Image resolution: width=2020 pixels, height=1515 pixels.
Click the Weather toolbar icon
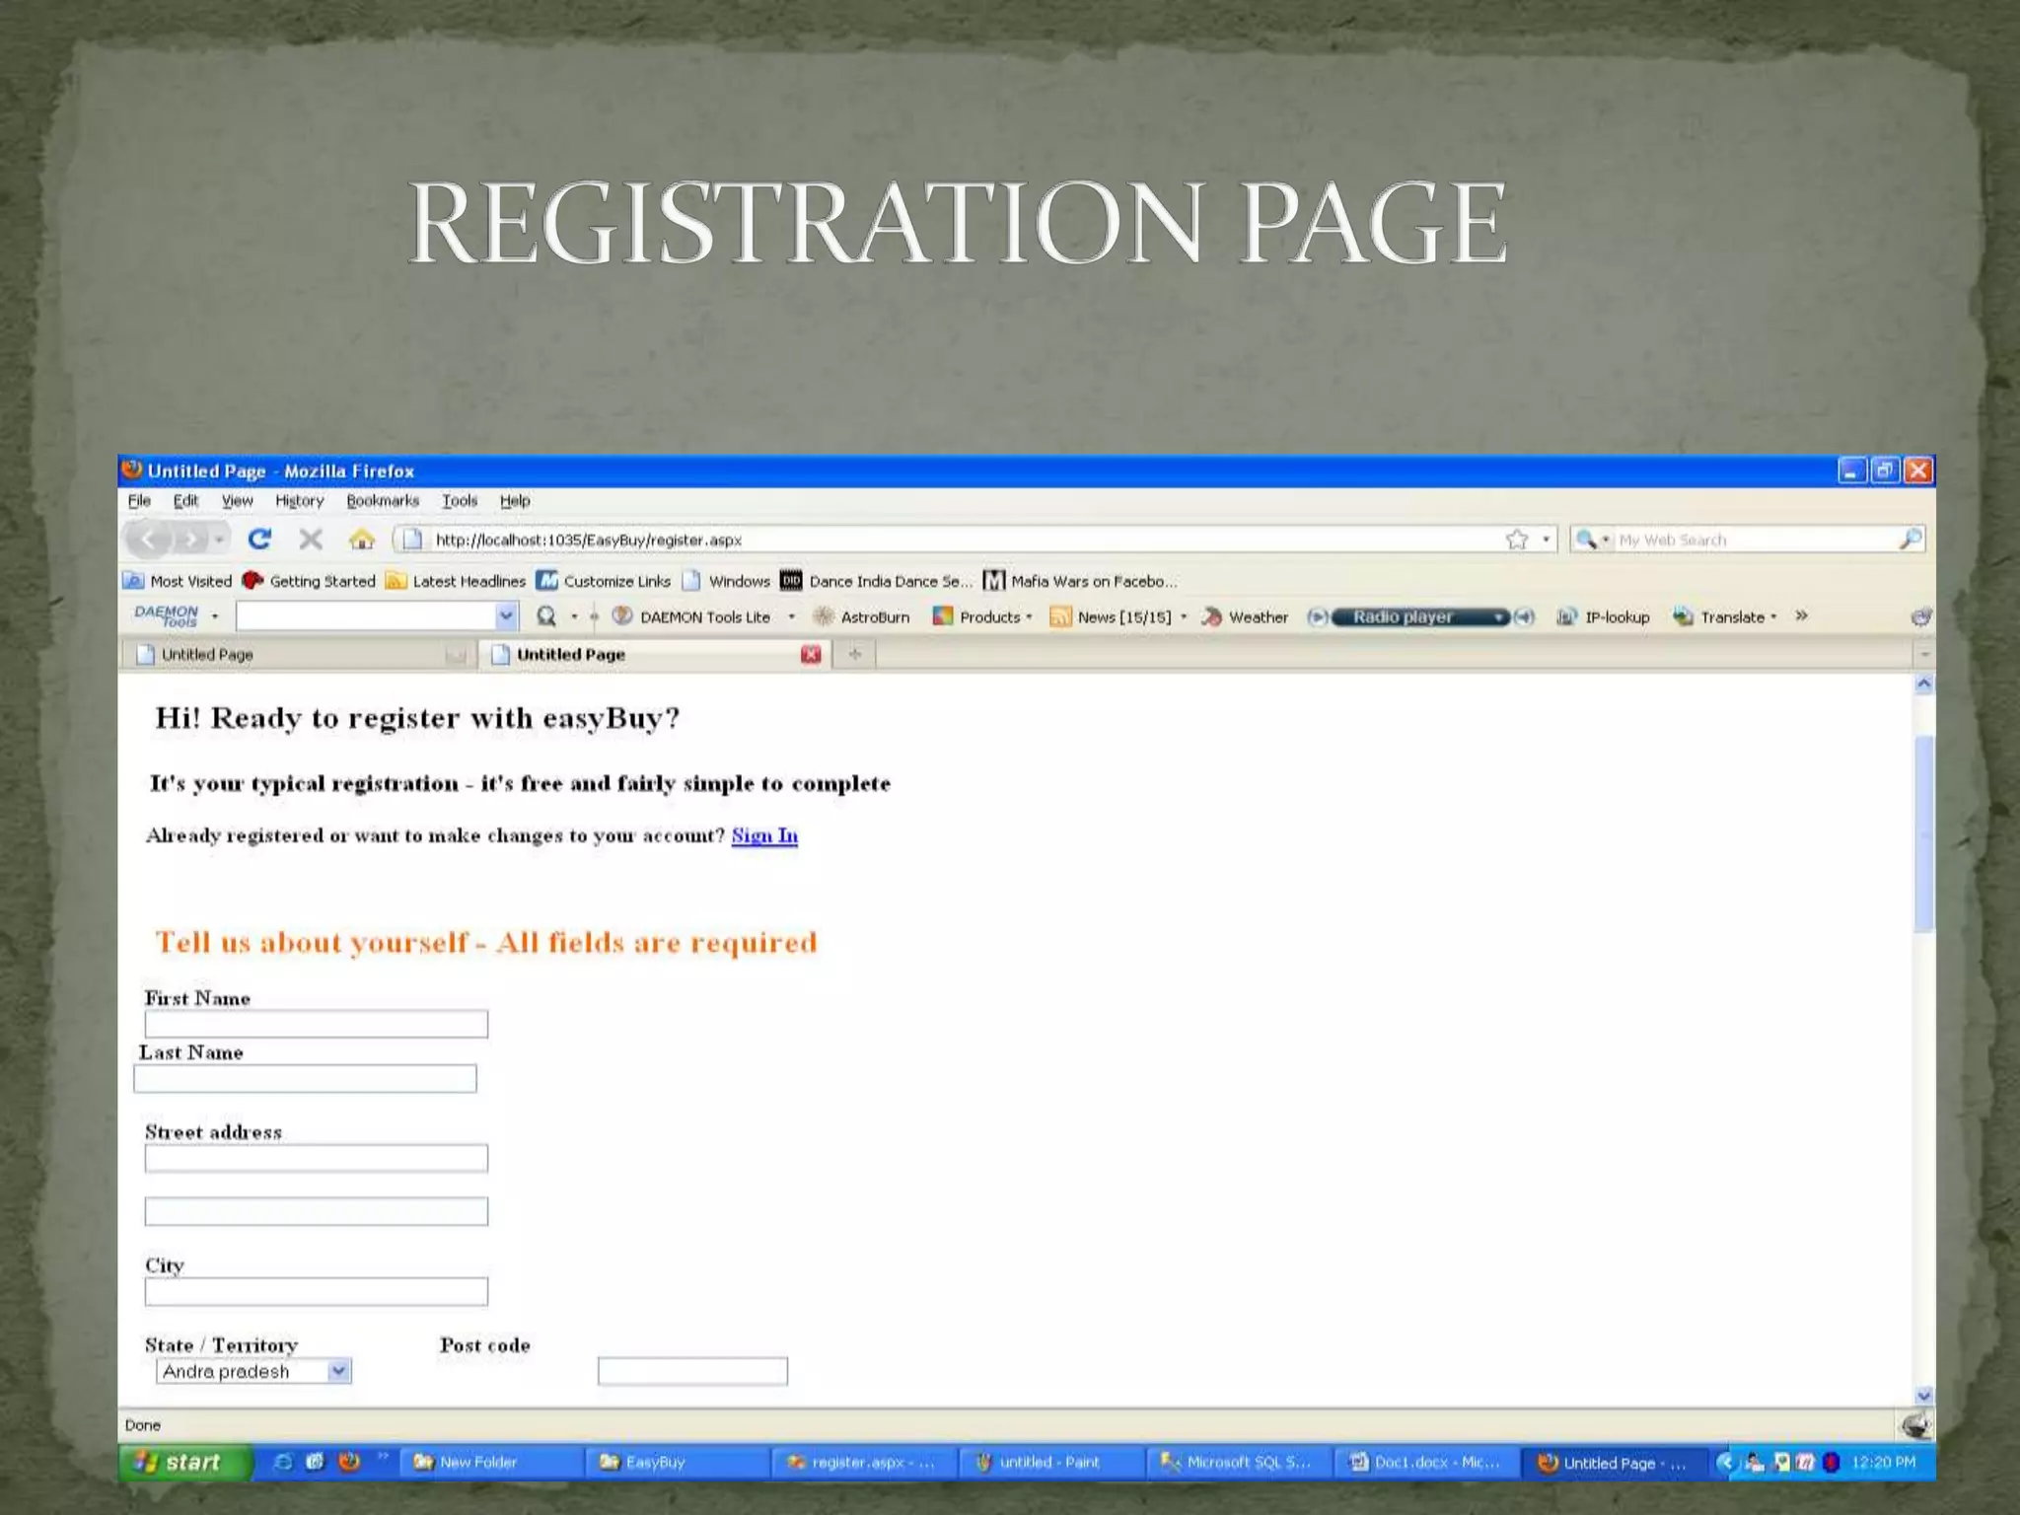(x=1212, y=616)
